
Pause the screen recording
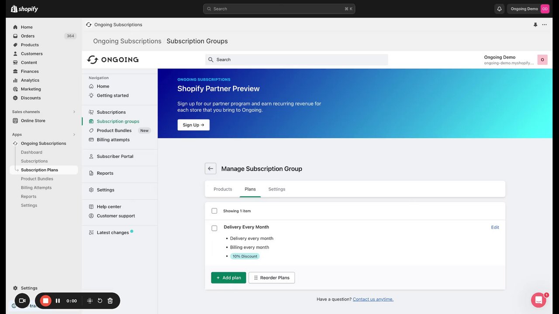(x=58, y=300)
